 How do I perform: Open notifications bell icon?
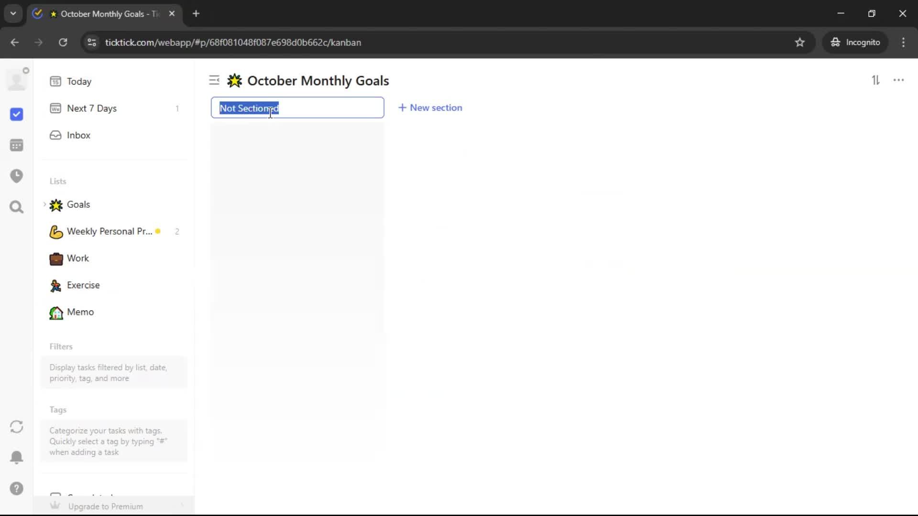tap(16, 457)
